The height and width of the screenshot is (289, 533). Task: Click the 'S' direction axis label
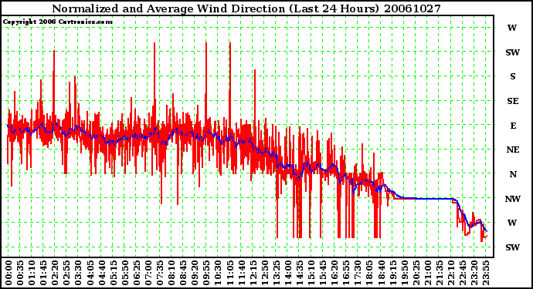[513, 76]
